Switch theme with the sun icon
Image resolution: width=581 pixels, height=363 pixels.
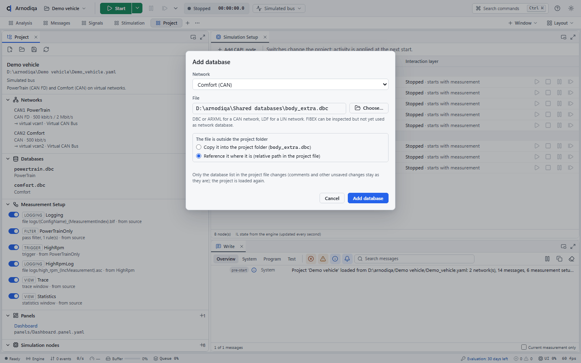pyautogui.click(x=571, y=8)
